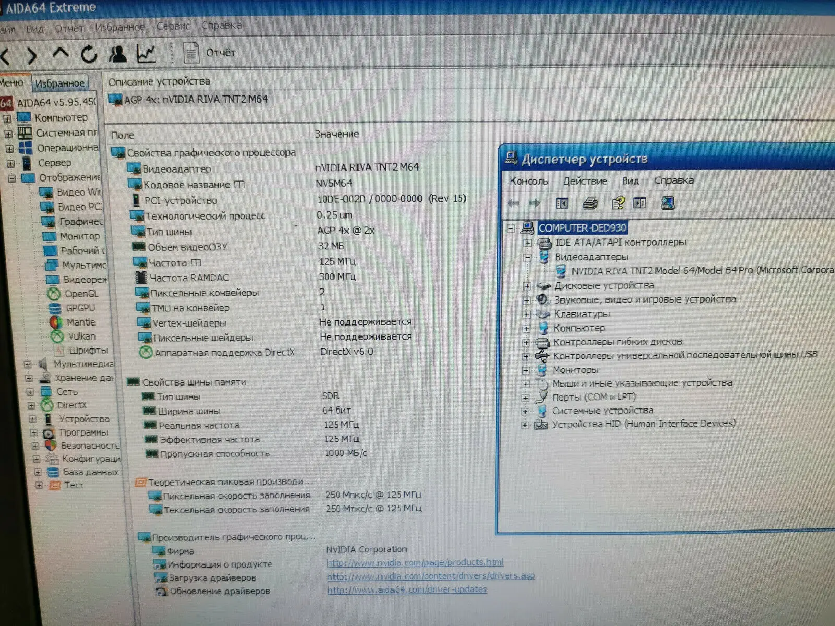Open the Избранное menu in AIDA64

(120, 27)
